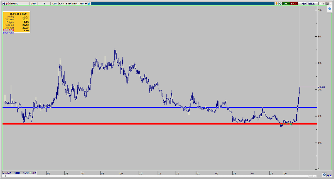Viewport: 334px width, 179px height.
Task: Click the 25.06.26 14:00 date header
Action: tap(18, 14)
